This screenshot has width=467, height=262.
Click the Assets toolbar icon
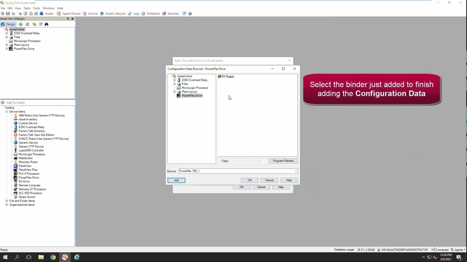click(47, 13)
